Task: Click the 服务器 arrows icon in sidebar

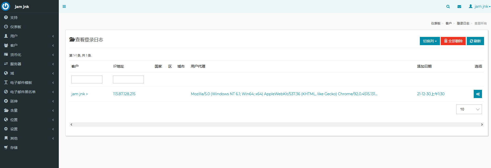Action: click(x=6, y=64)
